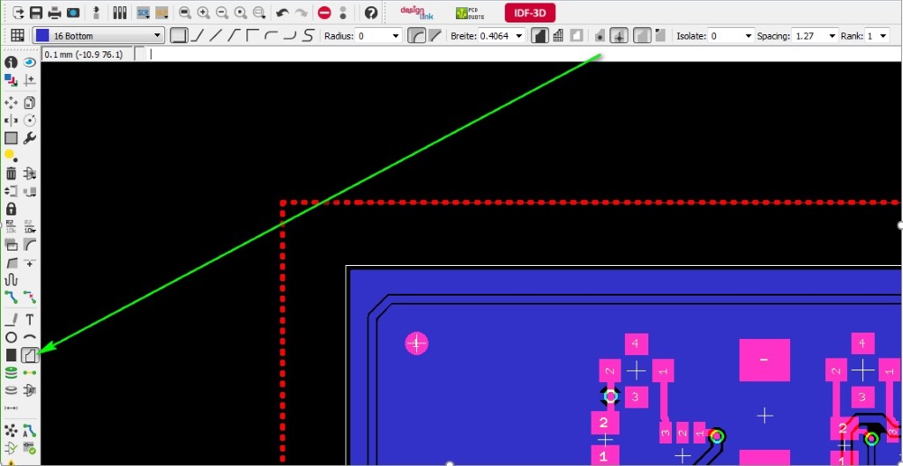Click the Zoom In icon
Image resolution: width=903 pixels, height=466 pixels.
click(x=203, y=13)
